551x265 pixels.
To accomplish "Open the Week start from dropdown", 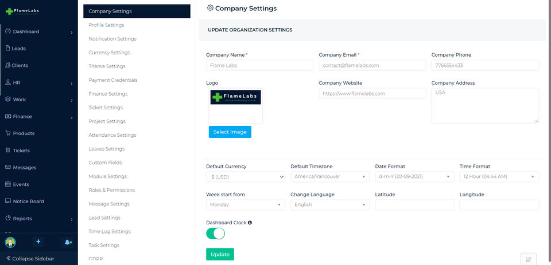I will click(x=246, y=205).
